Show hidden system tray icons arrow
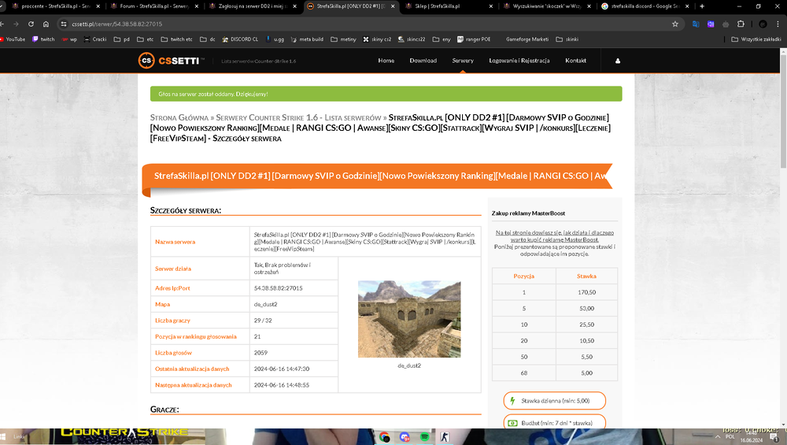 717,437
